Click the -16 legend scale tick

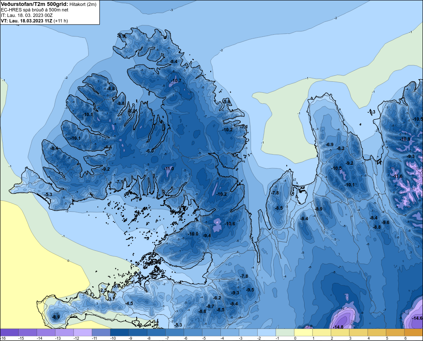pos(3,338)
